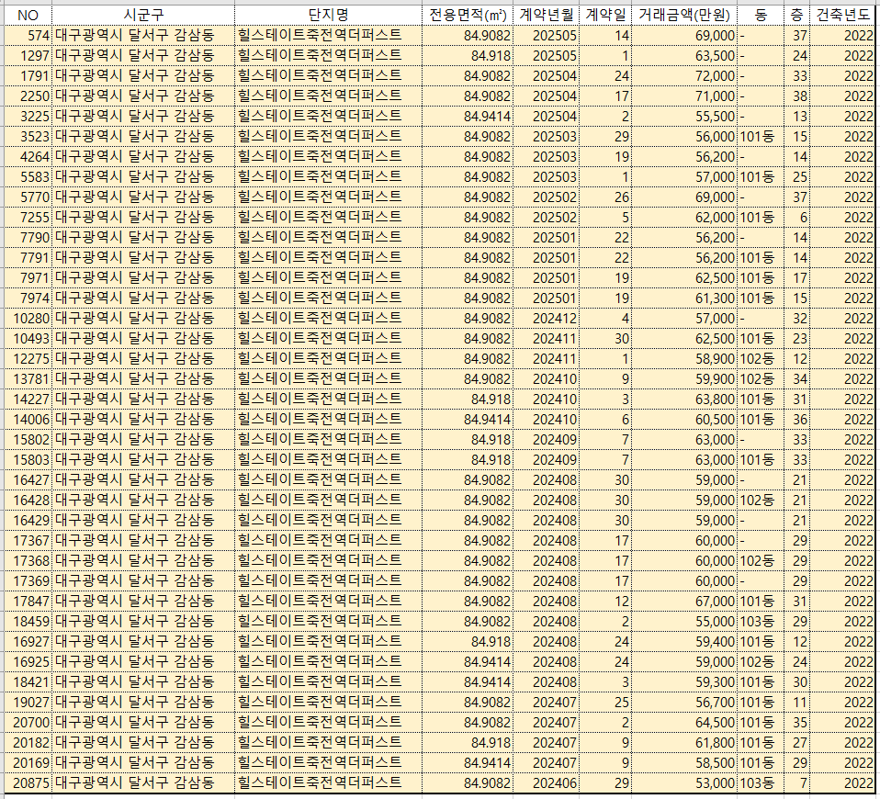880x799 pixels.
Task: Click the 62,000 price cell
Action: click(x=684, y=217)
